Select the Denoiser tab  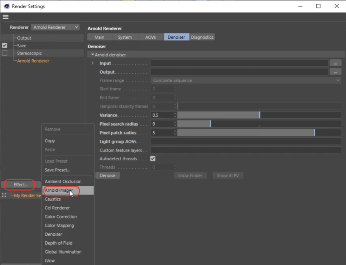tap(176, 37)
